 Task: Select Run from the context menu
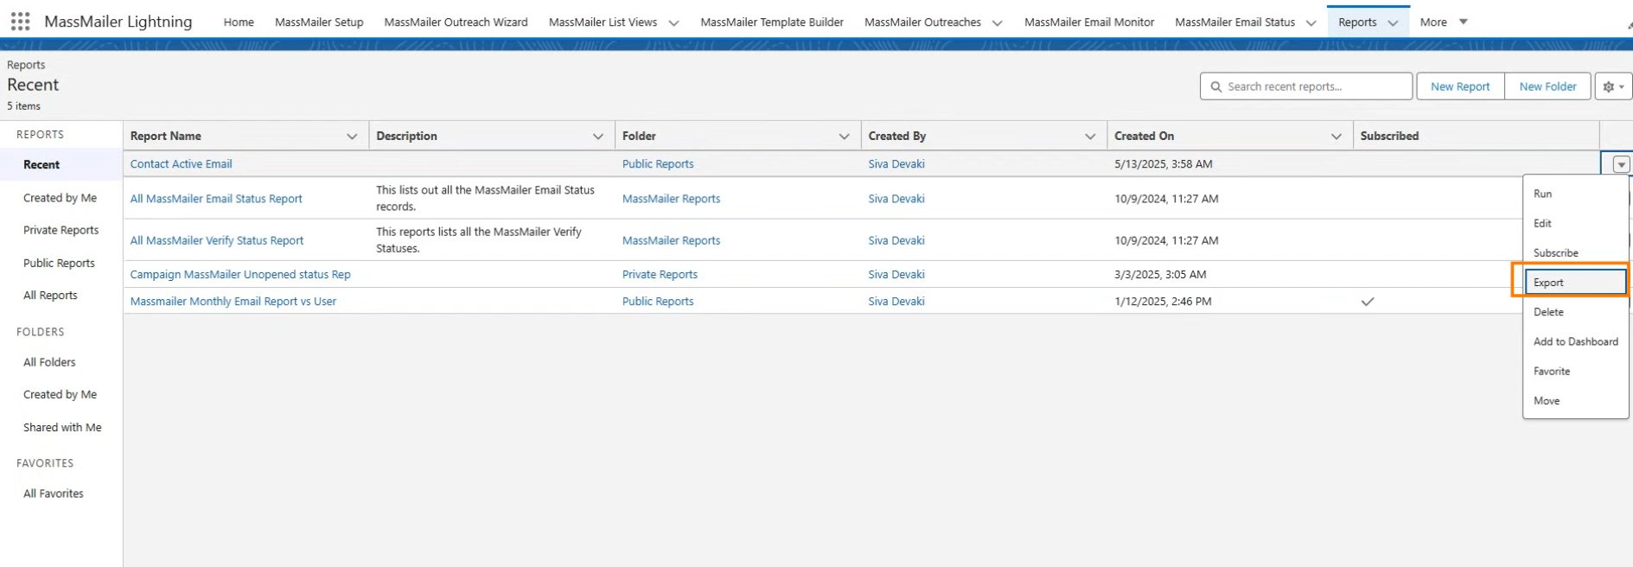pos(1575,194)
